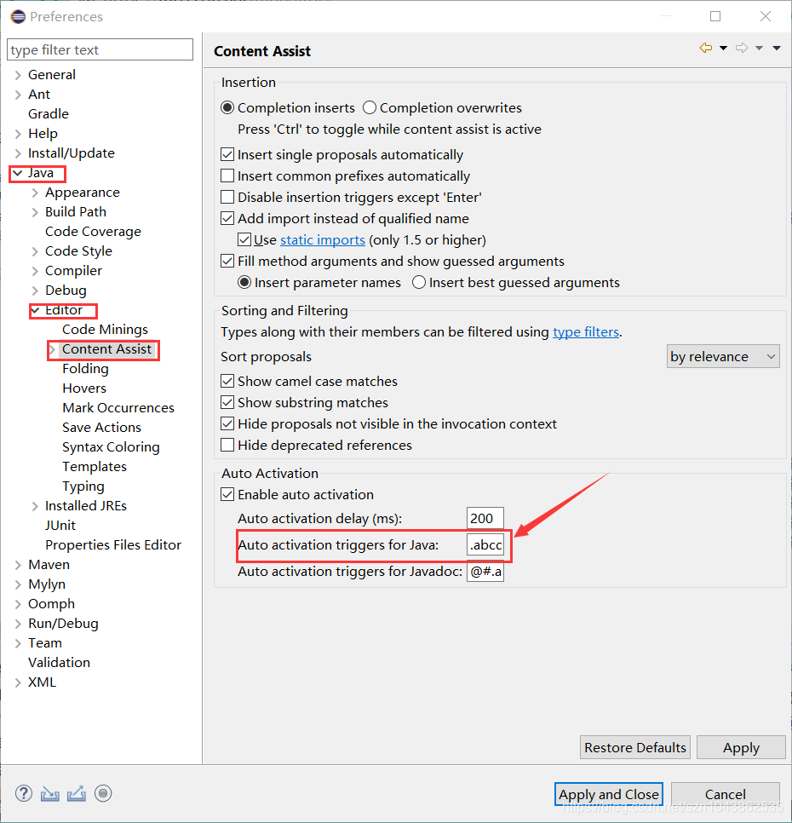
Task: Click the Preferences window title bar icon
Action: pyautogui.click(x=17, y=15)
